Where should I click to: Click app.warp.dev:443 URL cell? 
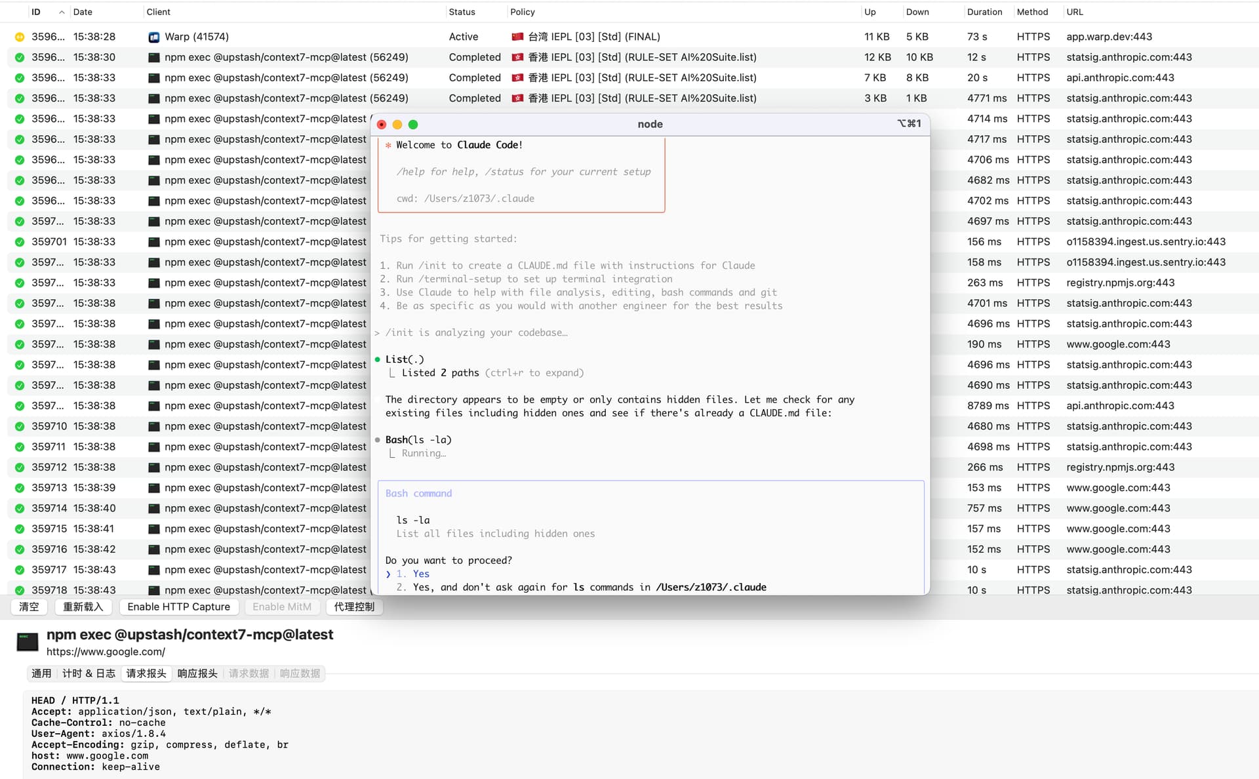(x=1109, y=37)
